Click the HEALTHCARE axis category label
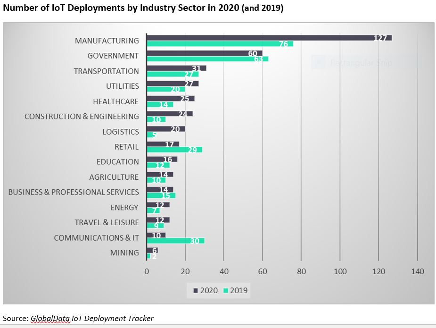This screenshot has width=436, height=328. (115, 101)
